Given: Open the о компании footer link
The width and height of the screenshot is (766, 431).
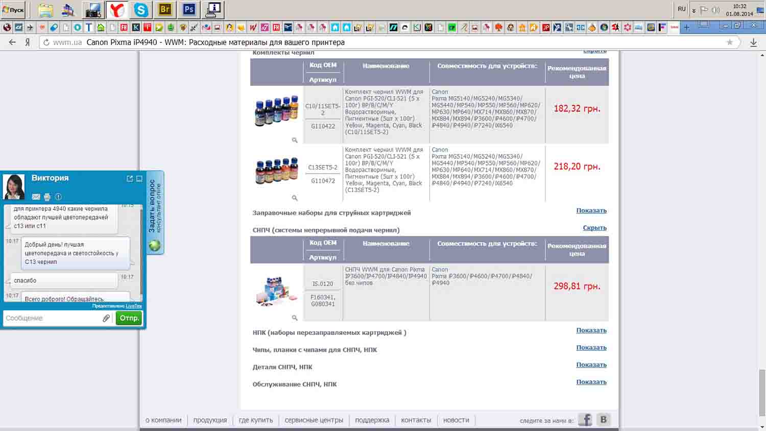Looking at the screenshot, I should click(x=163, y=420).
